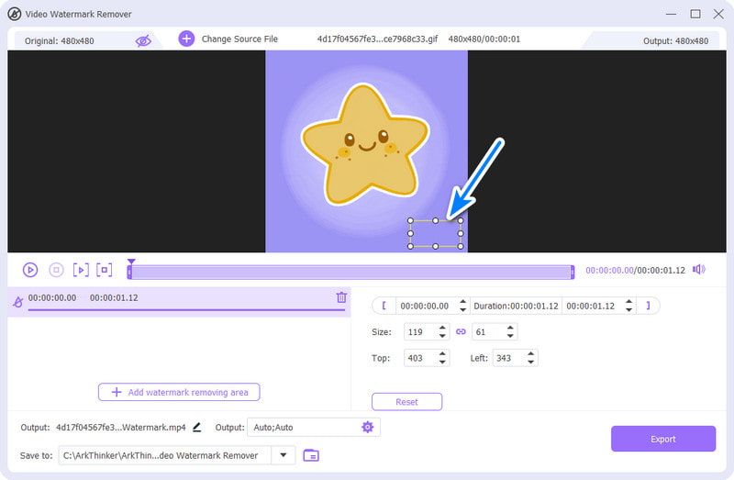Click the watermark selection box in preview
734x480 pixels.
(435, 233)
